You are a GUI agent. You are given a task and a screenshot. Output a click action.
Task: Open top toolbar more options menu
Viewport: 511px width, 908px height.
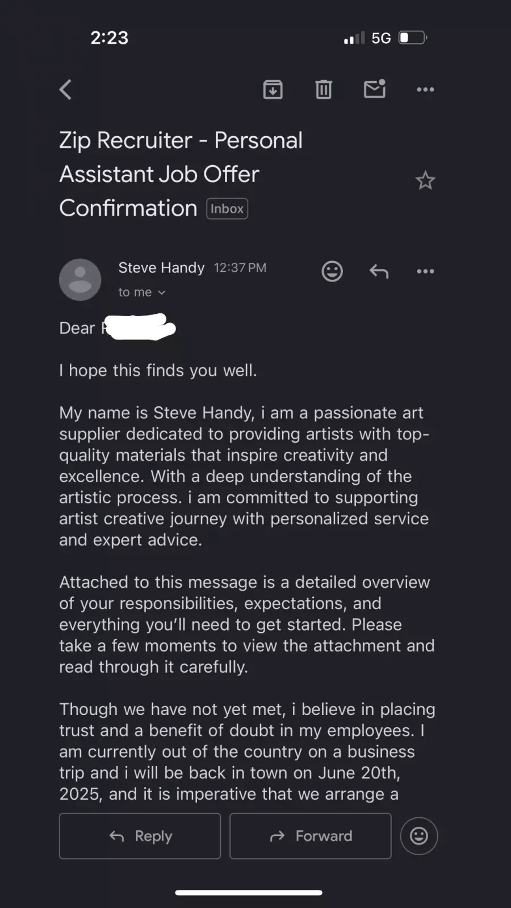(x=425, y=90)
